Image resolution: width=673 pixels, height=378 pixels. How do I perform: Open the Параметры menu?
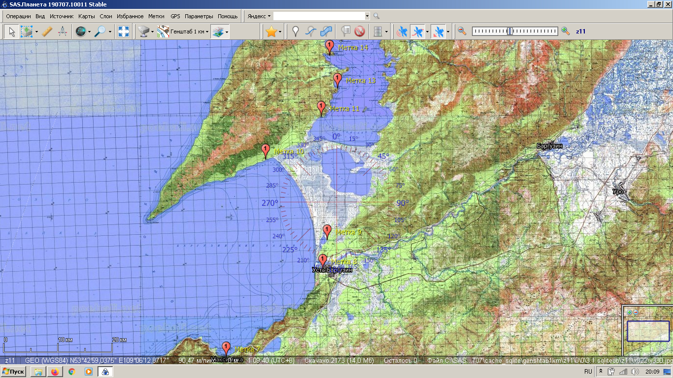click(199, 16)
